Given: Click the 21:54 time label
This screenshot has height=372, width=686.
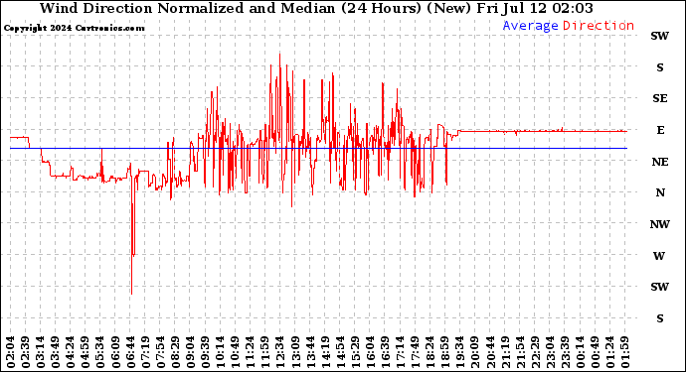Looking at the screenshot, I should point(520,352).
